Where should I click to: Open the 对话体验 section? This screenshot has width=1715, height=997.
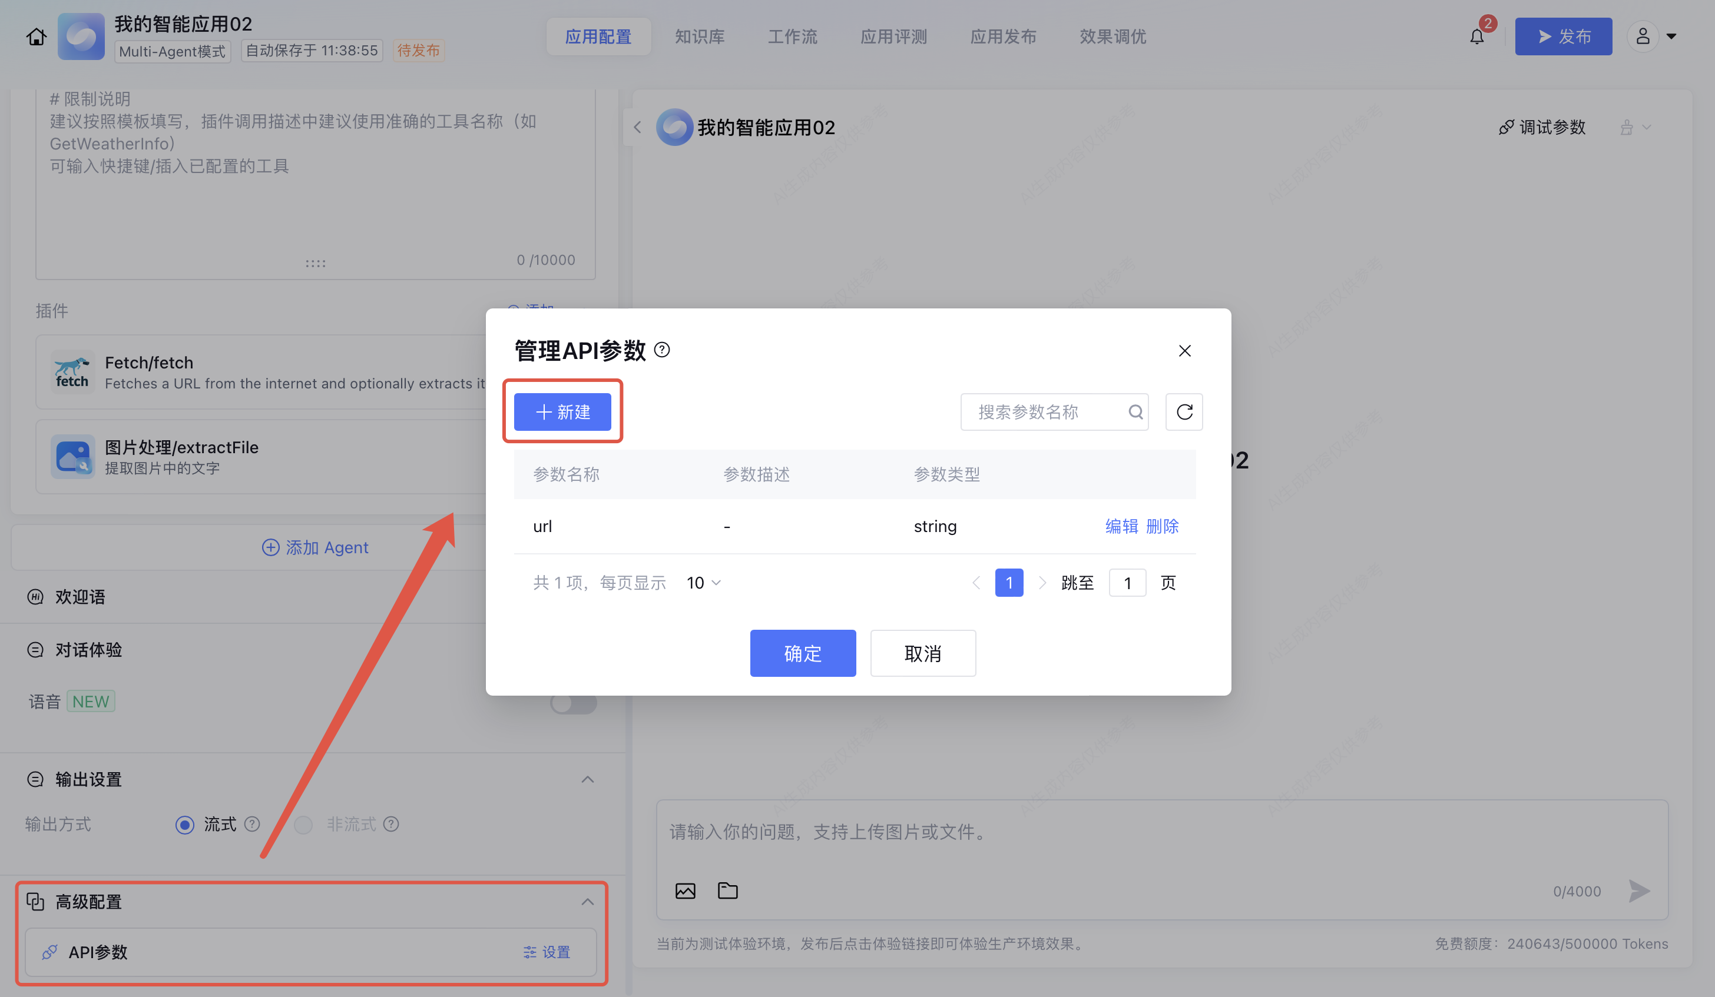click(88, 650)
